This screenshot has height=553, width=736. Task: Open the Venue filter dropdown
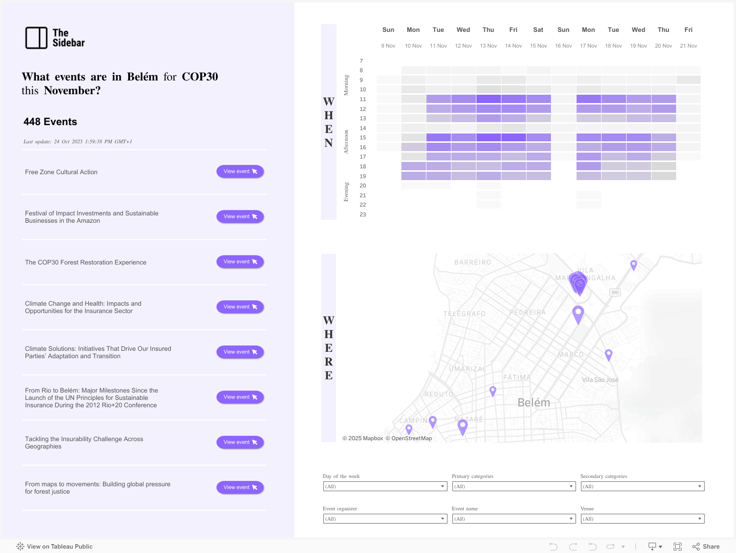coord(642,519)
